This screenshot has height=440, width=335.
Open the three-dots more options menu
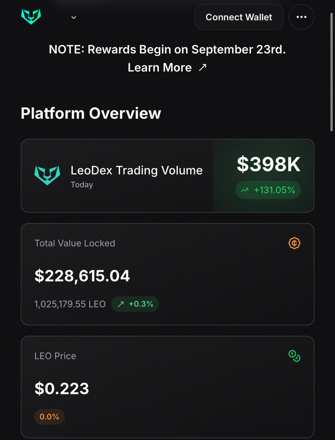301,17
